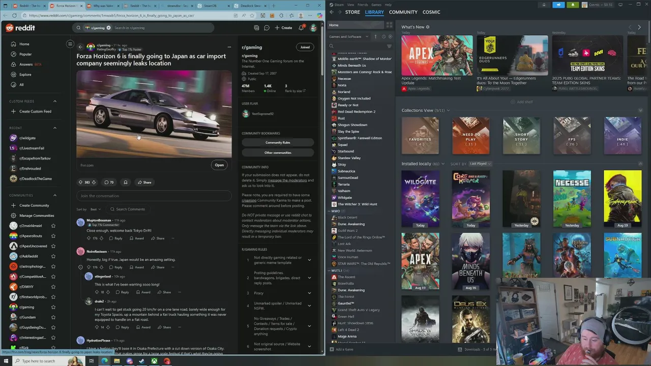Image resolution: width=651 pixels, height=366 pixels.
Task: Open Steam Big Picture mode icon
Action: pyautogui.click(x=620, y=5)
